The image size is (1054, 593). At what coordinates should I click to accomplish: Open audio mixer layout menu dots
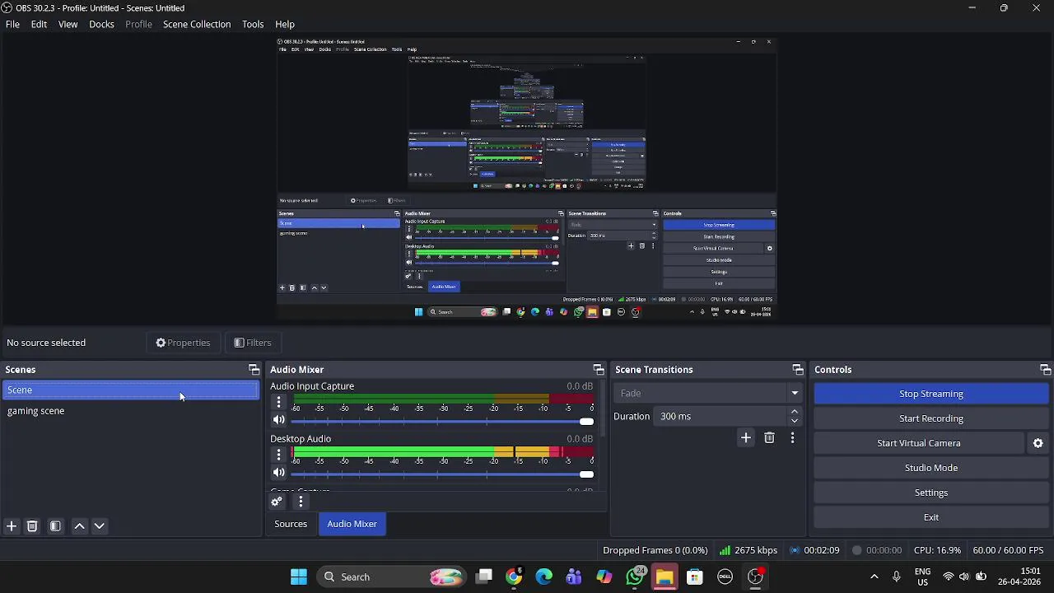coord(301,502)
